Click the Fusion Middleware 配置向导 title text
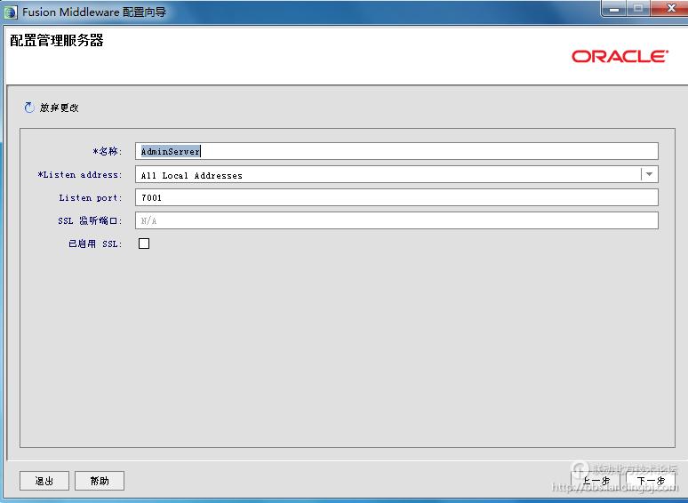The height and width of the screenshot is (503, 688). click(94, 12)
